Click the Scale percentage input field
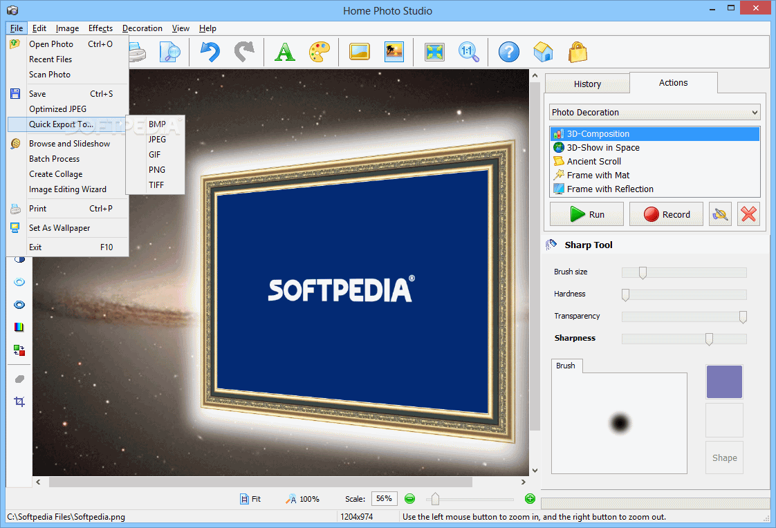This screenshot has width=776, height=528. (x=384, y=499)
